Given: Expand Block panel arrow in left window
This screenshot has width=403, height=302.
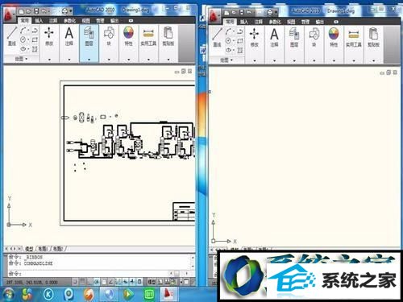Looking at the screenshot, I should click(x=109, y=60).
